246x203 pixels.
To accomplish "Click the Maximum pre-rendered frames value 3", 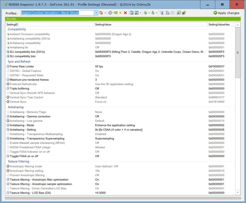I will (96, 80).
